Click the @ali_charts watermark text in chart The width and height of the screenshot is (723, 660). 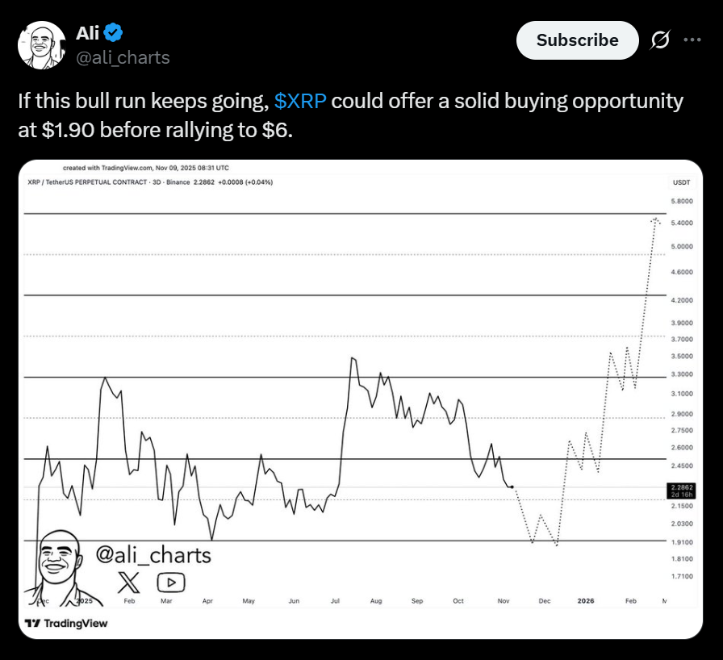pyautogui.click(x=153, y=555)
